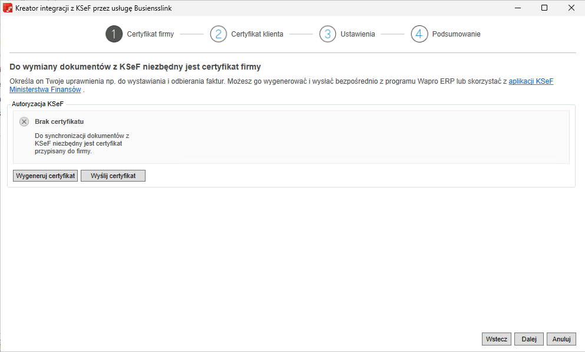Click the step 4 circle icon
This screenshot has height=352, width=585.
pyautogui.click(x=419, y=34)
